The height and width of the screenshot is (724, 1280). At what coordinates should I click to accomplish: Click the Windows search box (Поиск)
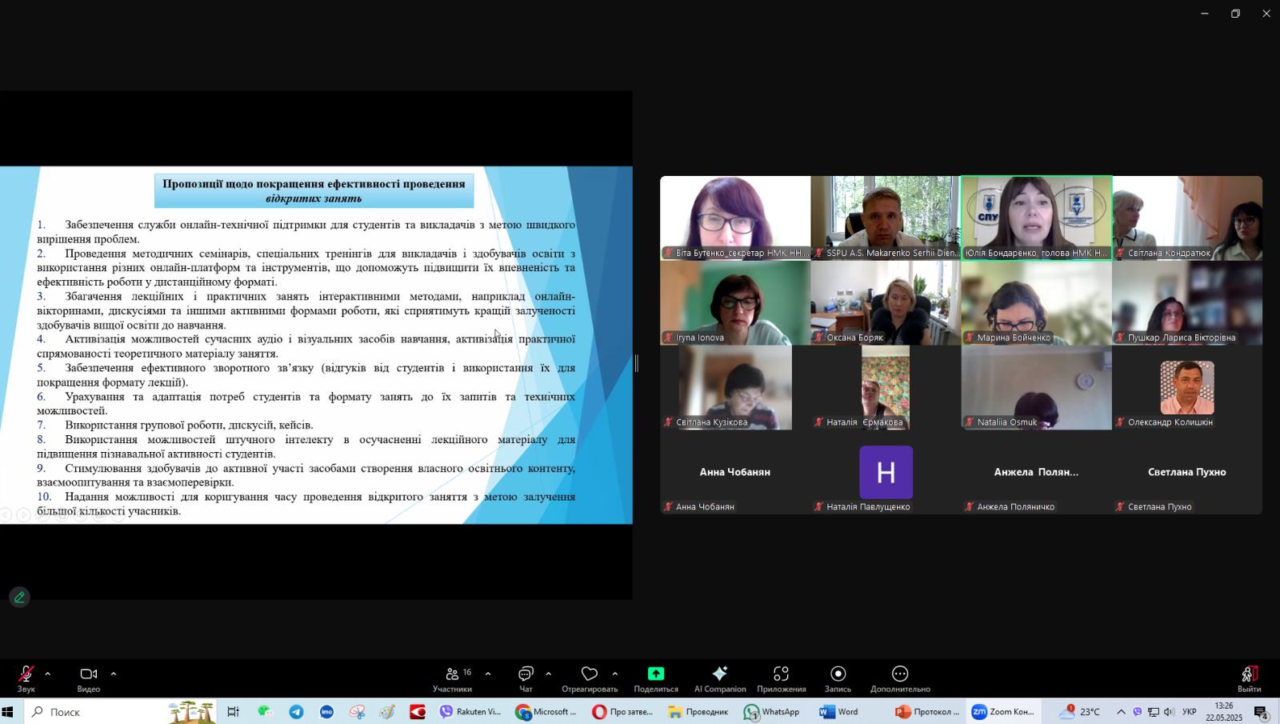(x=96, y=712)
